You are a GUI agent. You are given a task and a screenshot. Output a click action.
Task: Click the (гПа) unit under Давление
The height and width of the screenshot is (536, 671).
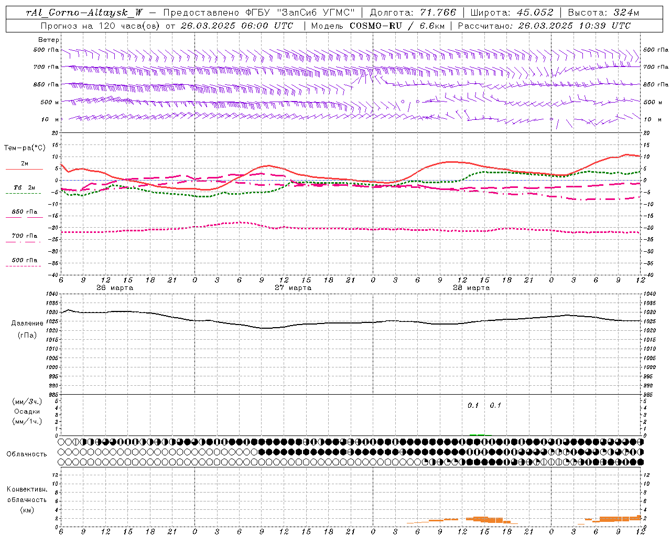(x=27, y=336)
